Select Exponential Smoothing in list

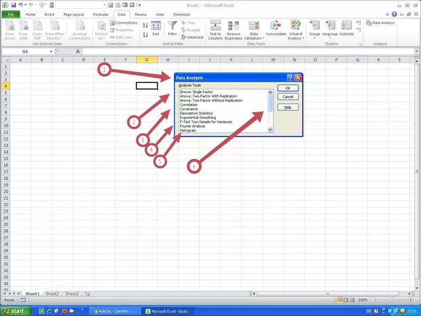(198, 118)
